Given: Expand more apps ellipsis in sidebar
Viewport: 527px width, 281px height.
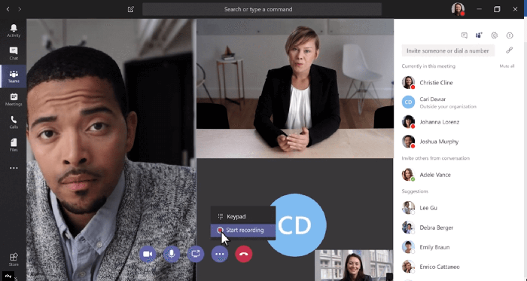Looking at the screenshot, I should coord(14,168).
